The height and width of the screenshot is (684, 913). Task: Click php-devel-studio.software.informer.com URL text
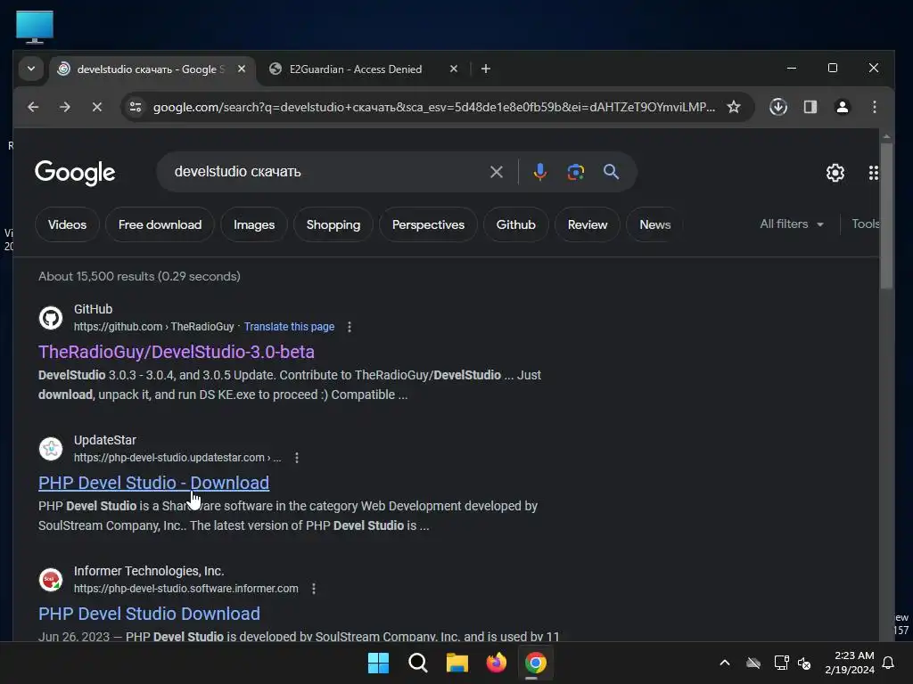click(x=185, y=589)
